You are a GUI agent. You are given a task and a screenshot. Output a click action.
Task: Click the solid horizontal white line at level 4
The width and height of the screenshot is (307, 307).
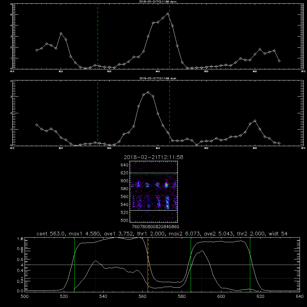[x=162, y=265]
